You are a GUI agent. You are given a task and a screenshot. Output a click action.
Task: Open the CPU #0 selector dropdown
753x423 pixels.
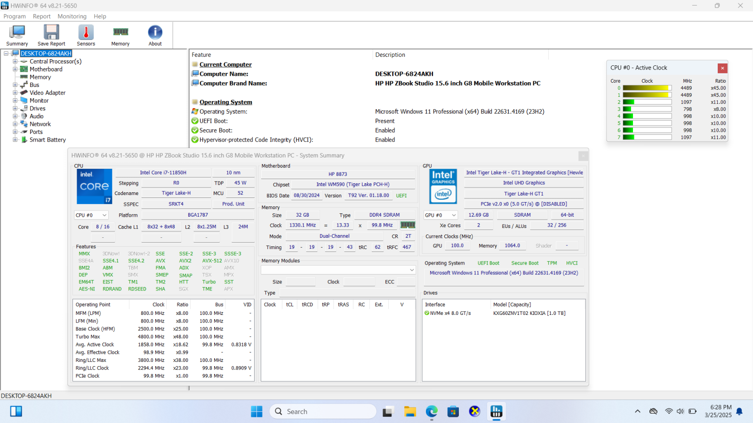coord(91,215)
